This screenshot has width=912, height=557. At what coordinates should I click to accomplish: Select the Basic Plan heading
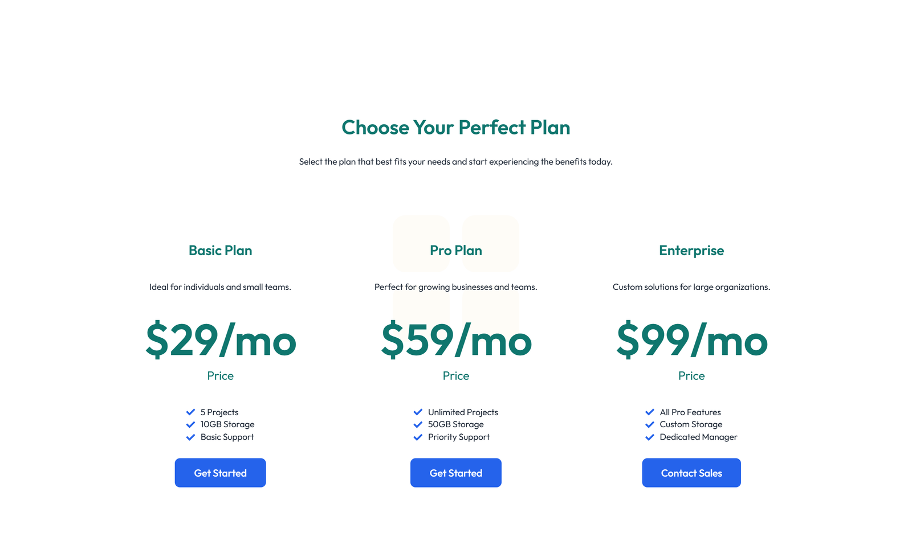click(220, 251)
